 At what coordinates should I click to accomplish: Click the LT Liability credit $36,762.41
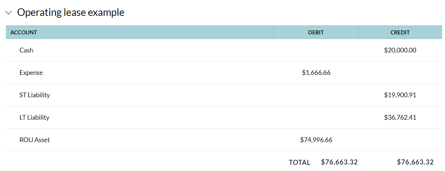[400, 117]
